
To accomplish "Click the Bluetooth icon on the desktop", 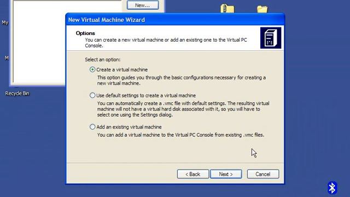I will 332,188.
